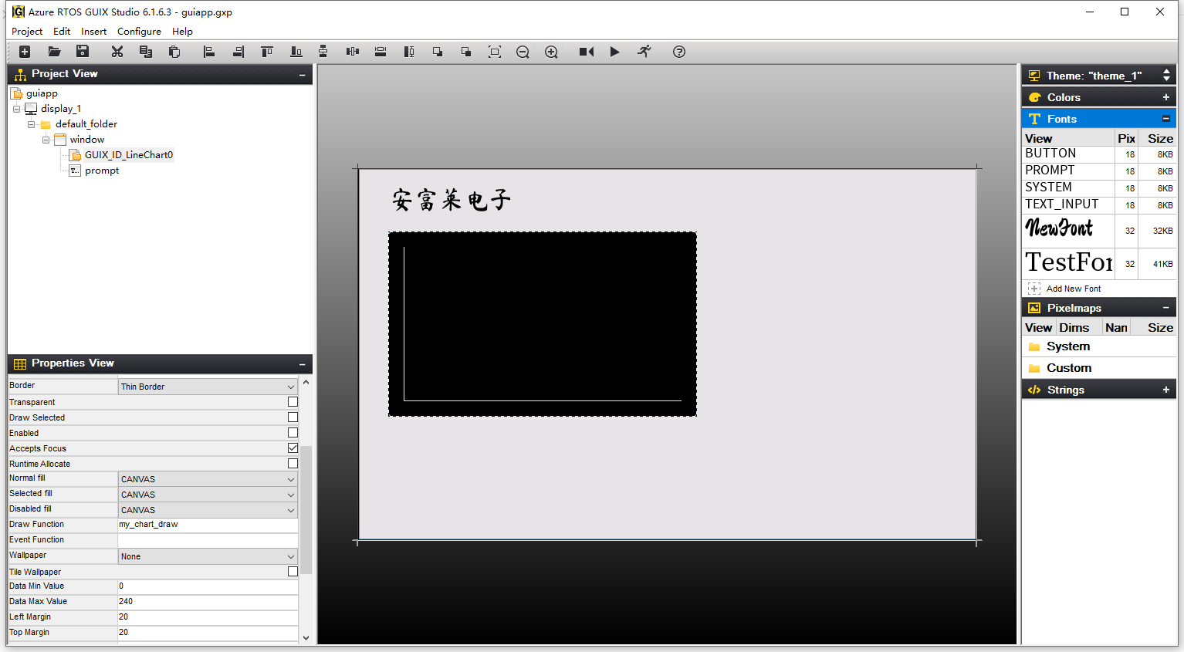Enable the Tile Wallpaper checkbox

click(293, 572)
